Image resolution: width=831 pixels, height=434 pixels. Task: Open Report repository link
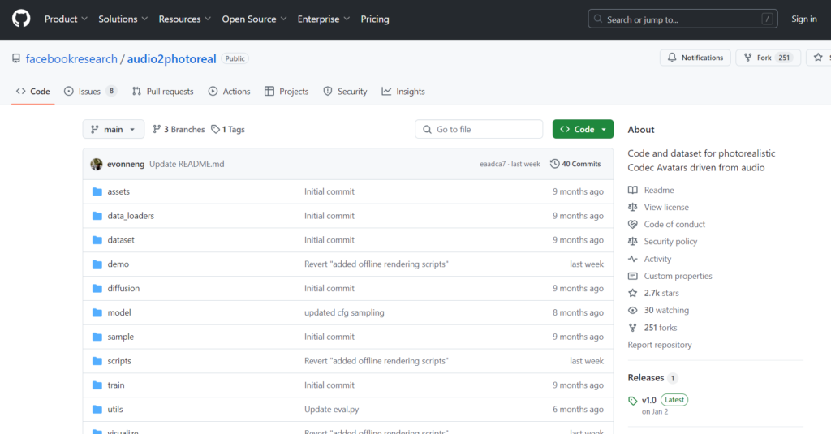(660, 345)
